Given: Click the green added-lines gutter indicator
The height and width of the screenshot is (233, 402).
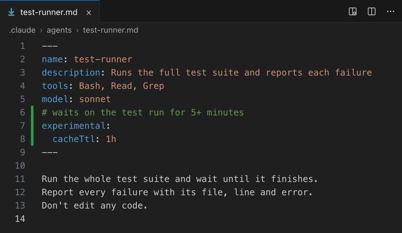Looking at the screenshot, I should point(32,126).
